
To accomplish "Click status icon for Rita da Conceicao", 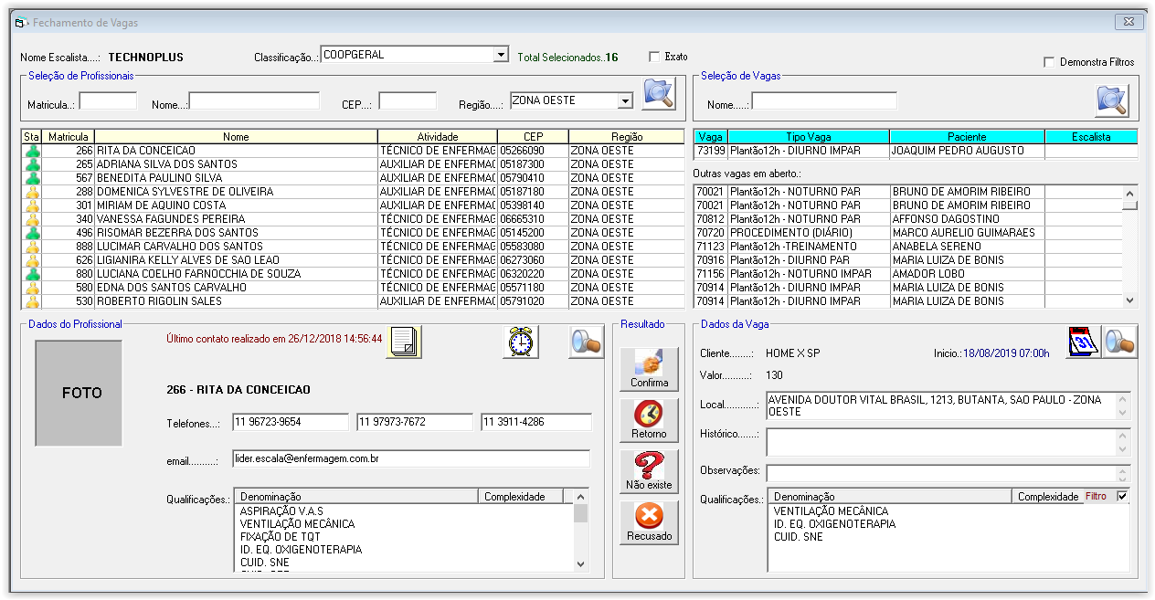I will [32, 151].
